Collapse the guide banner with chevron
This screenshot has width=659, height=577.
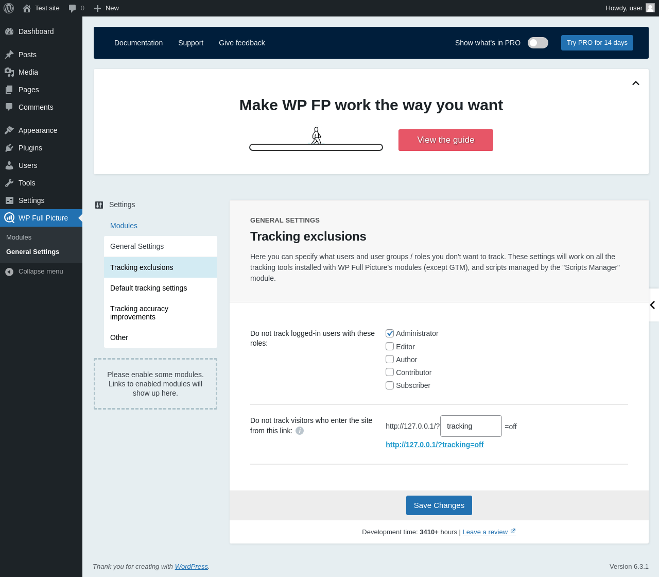636,83
